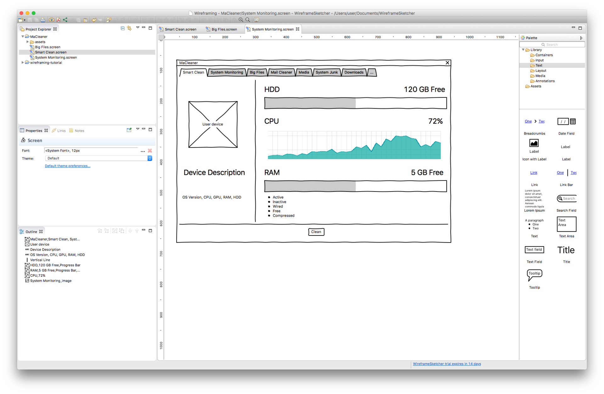Click the undo arrow icon
Image resolution: width=604 pixels, height=394 pixels.
[x=94, y=20]
